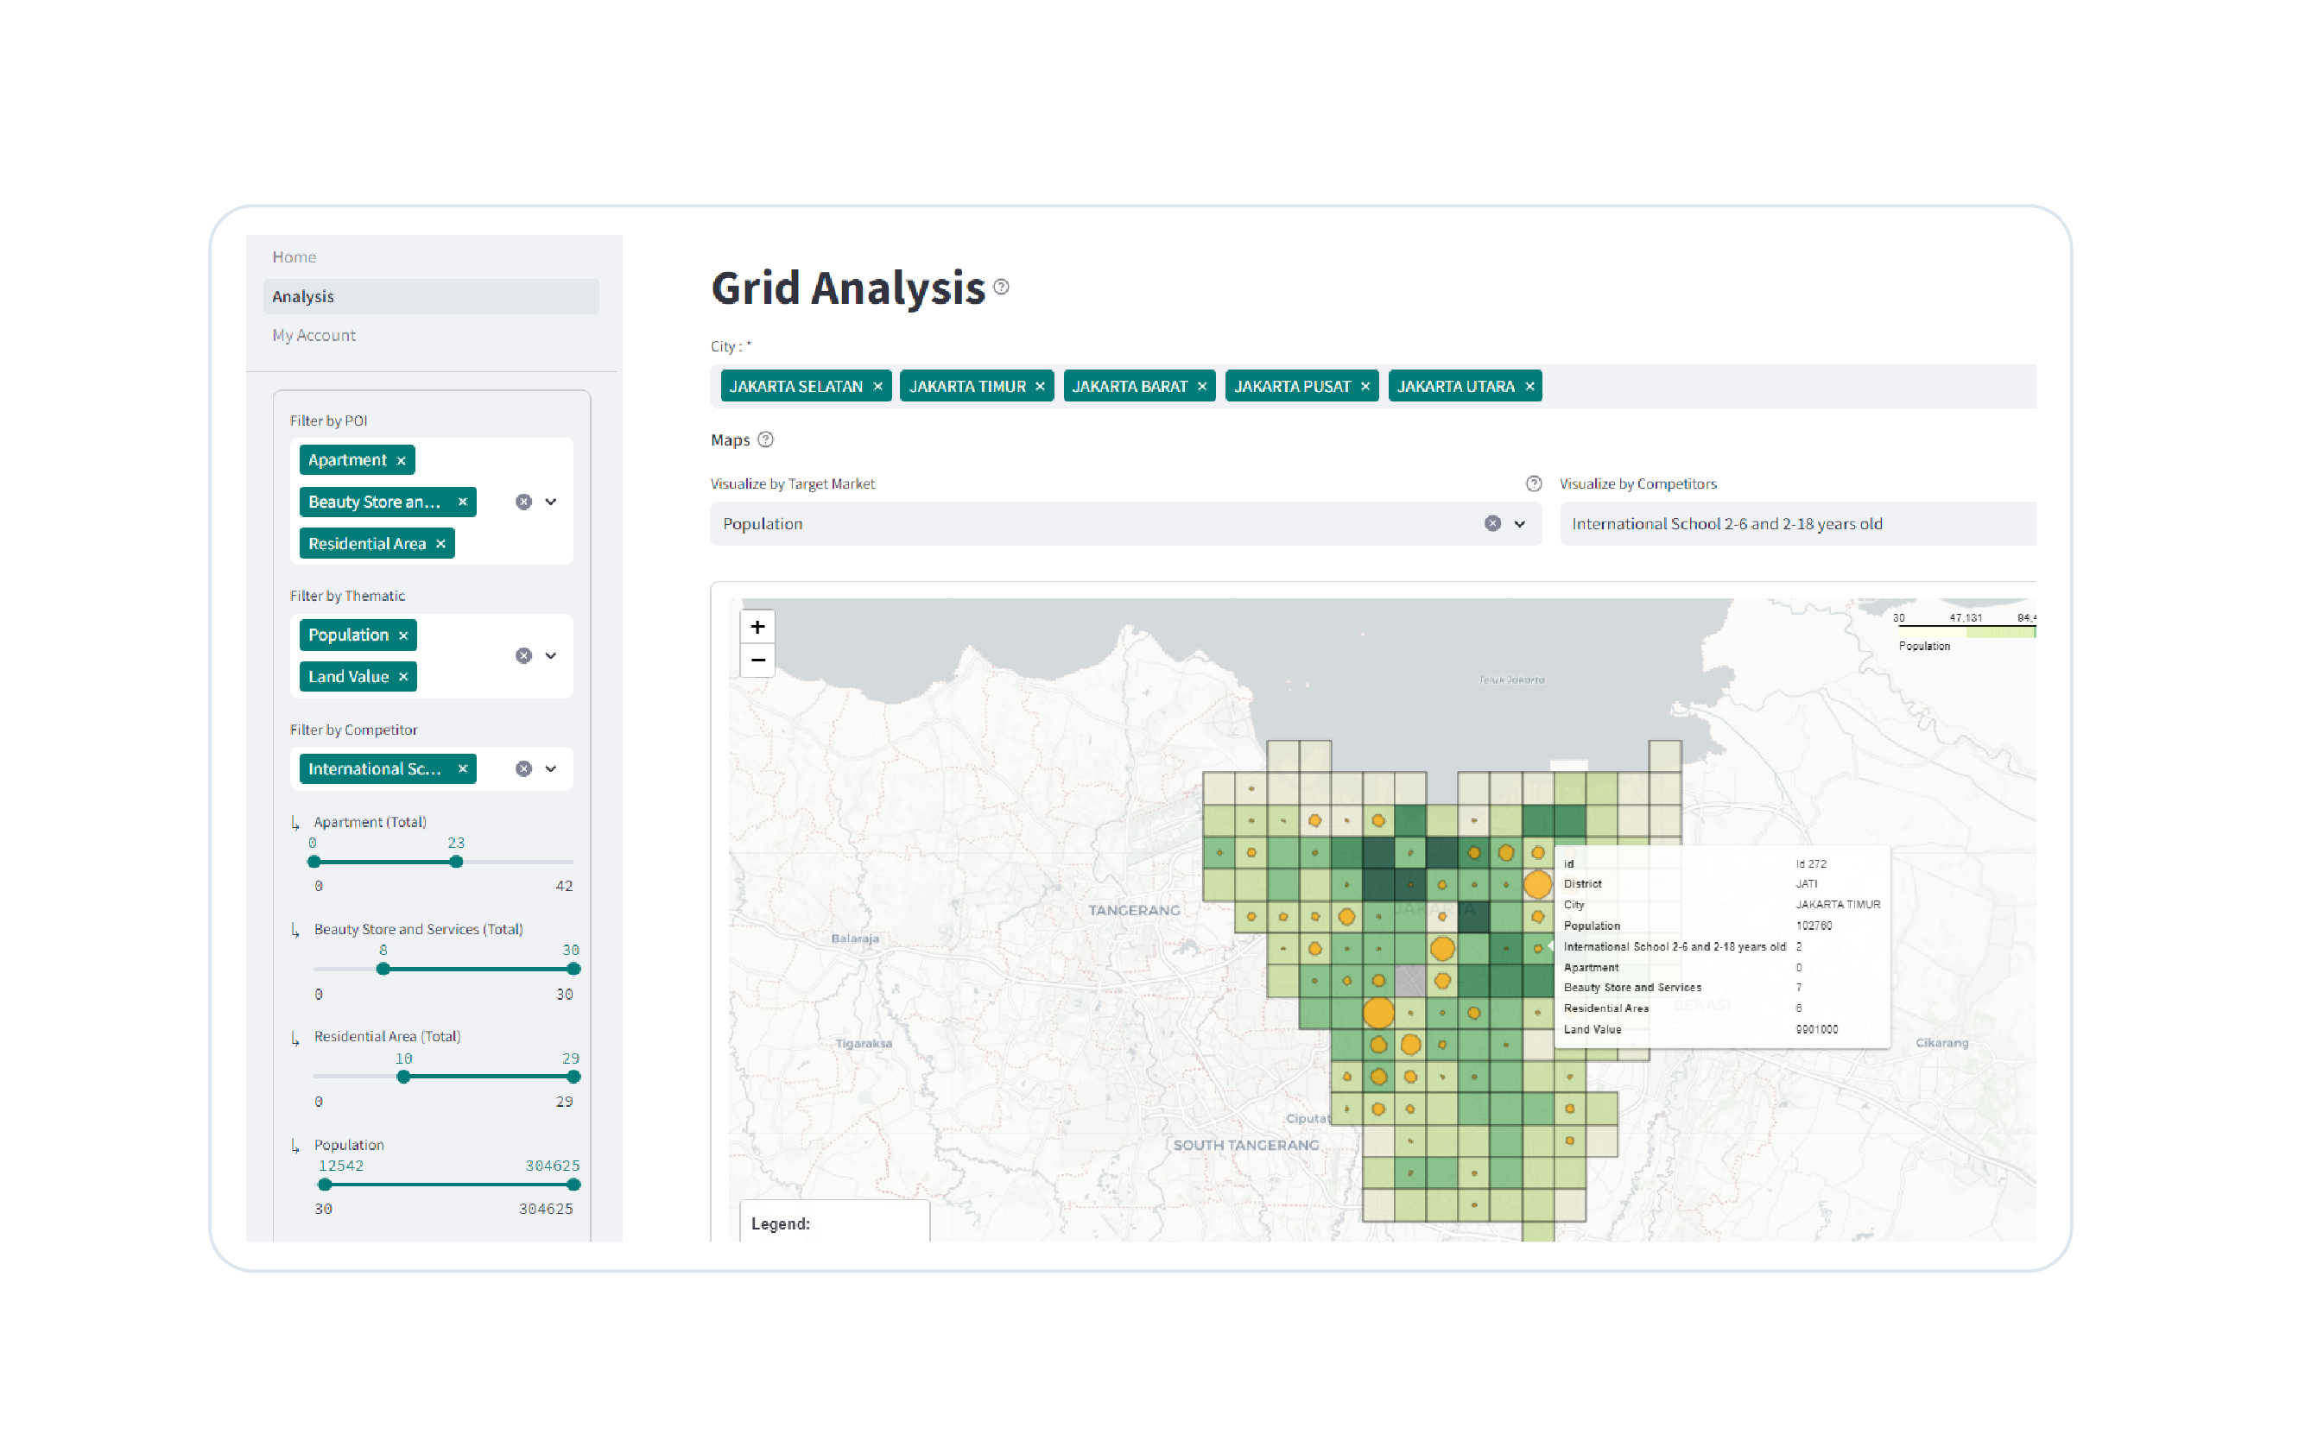Click the Apartment slider upper handle at 23

(x=456, y=862)
